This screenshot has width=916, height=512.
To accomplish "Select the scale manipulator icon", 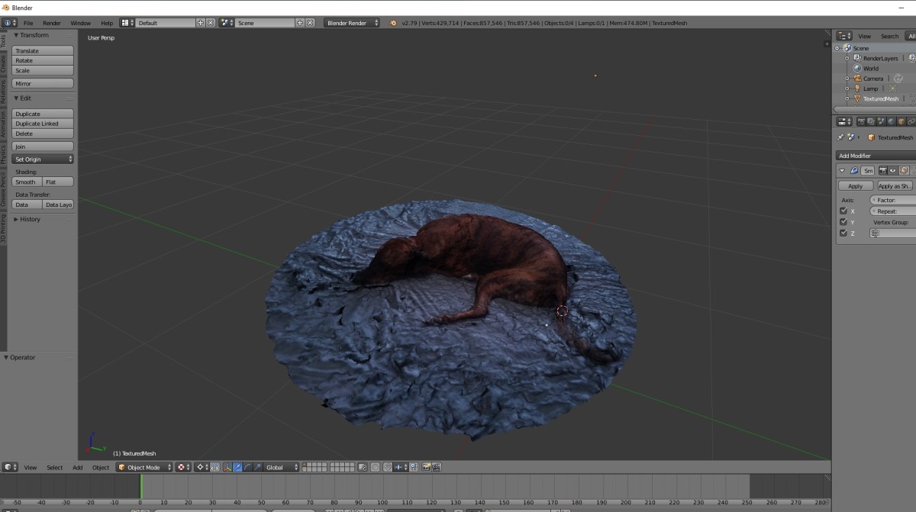I will 256,467.
